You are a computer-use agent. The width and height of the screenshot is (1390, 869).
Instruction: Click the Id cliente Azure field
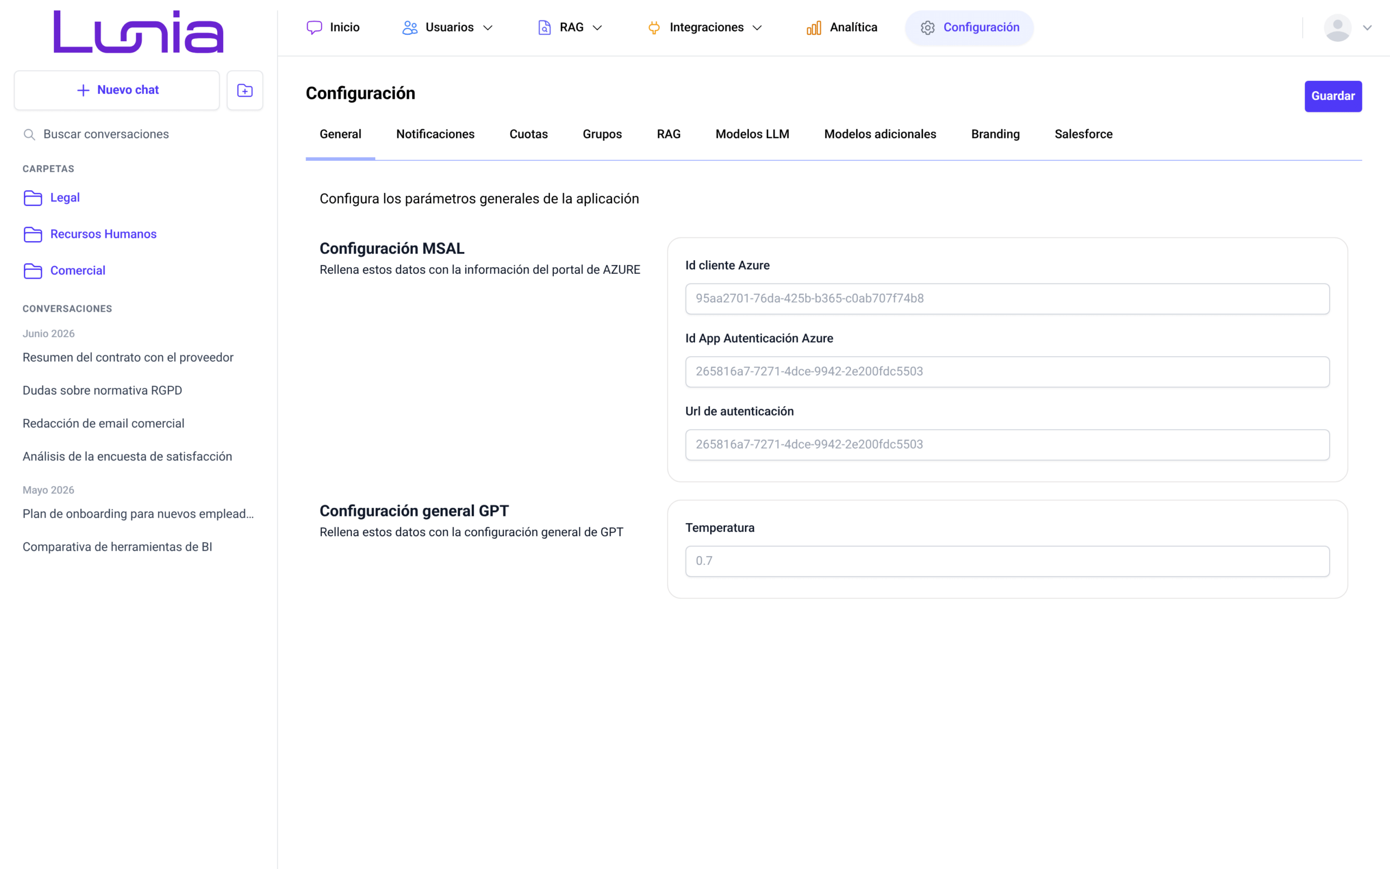pos(1007,299)
